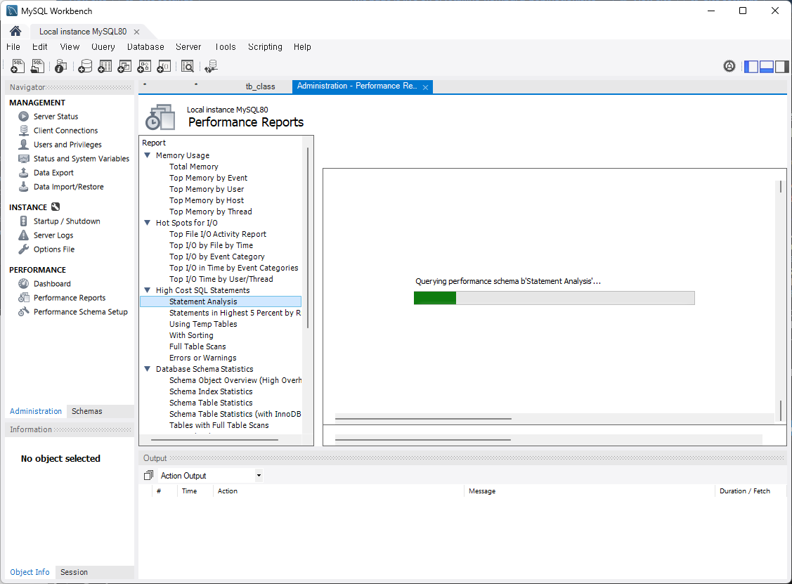Viewport: 792px width, 584px height.
Task: Select Full Table Scans report
Action: 197,346
